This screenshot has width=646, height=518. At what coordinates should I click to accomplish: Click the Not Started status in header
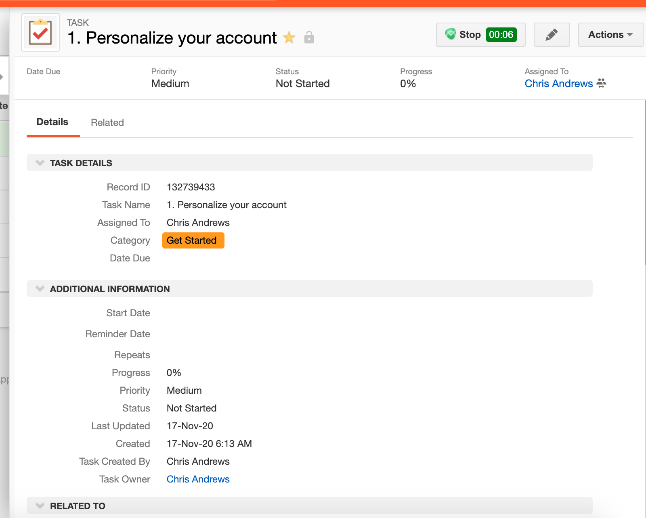pyautogui.click(x=302, y=84)
